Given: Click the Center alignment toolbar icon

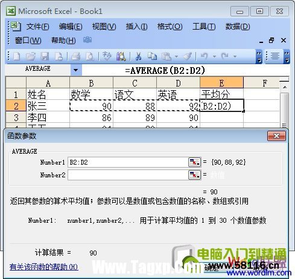Looking at the screenshot, I should [275, 56].
